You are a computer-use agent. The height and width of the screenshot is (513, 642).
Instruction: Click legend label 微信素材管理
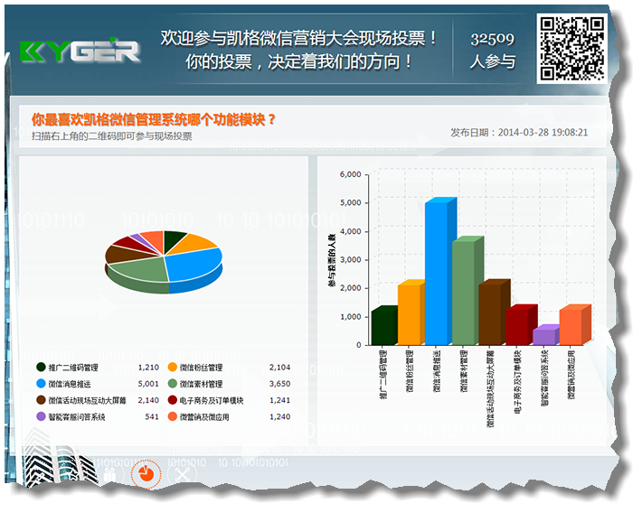201,384
